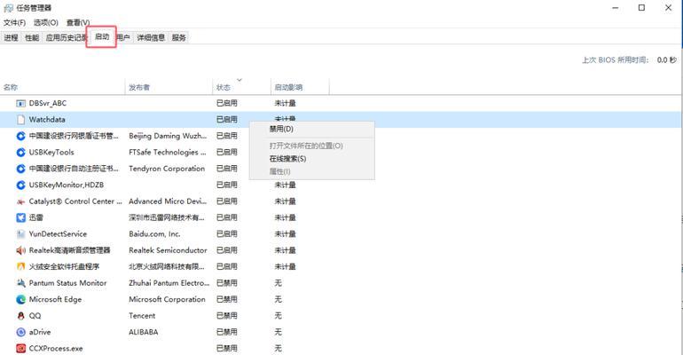Click publisher Beijing Daming Wuzh...
Viewport: 683px width, 355px height.
168,136
